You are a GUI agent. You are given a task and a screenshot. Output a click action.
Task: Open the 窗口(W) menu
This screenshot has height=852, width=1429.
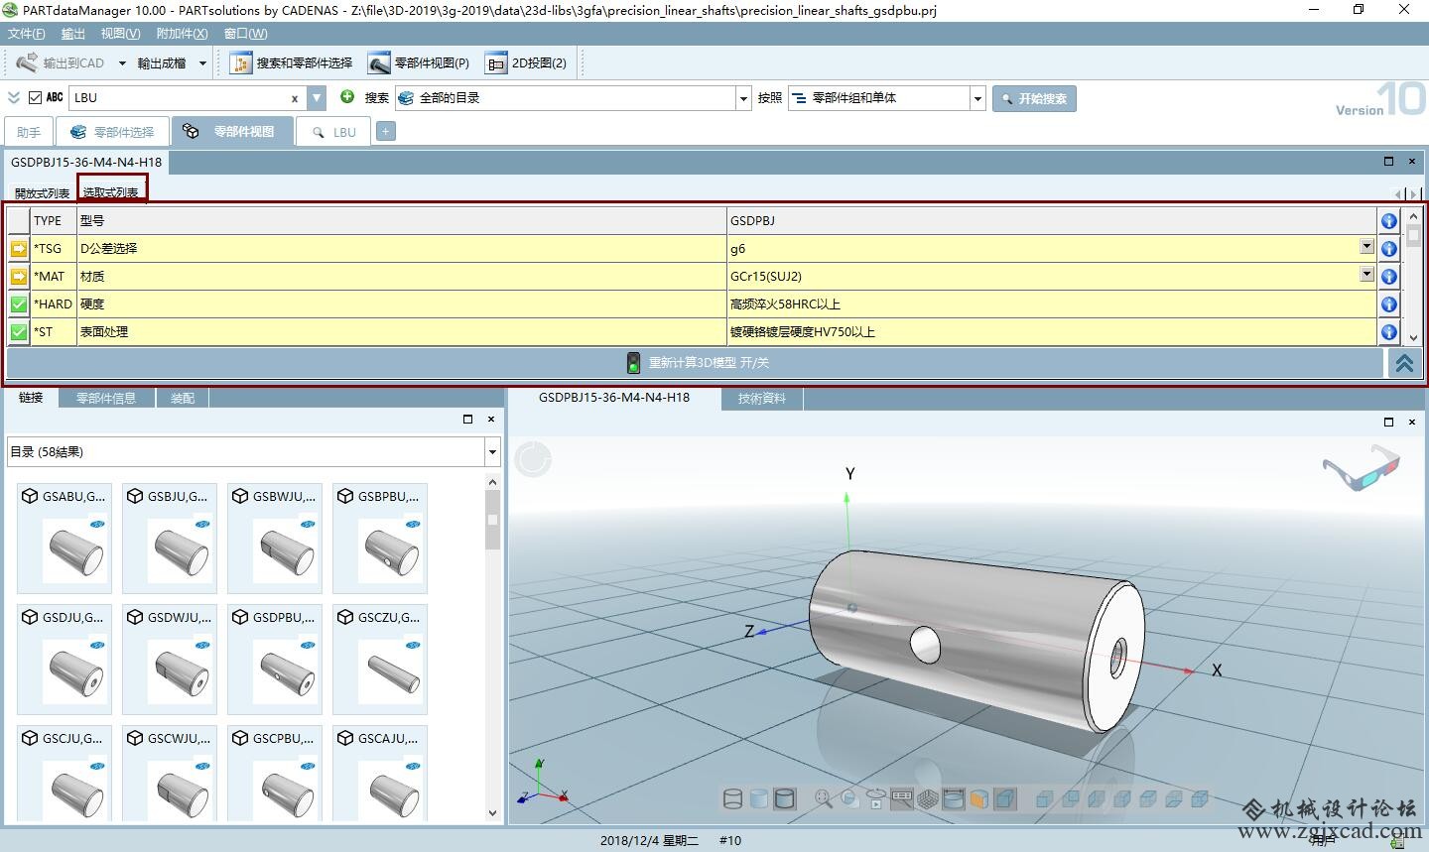pos(246,34)
